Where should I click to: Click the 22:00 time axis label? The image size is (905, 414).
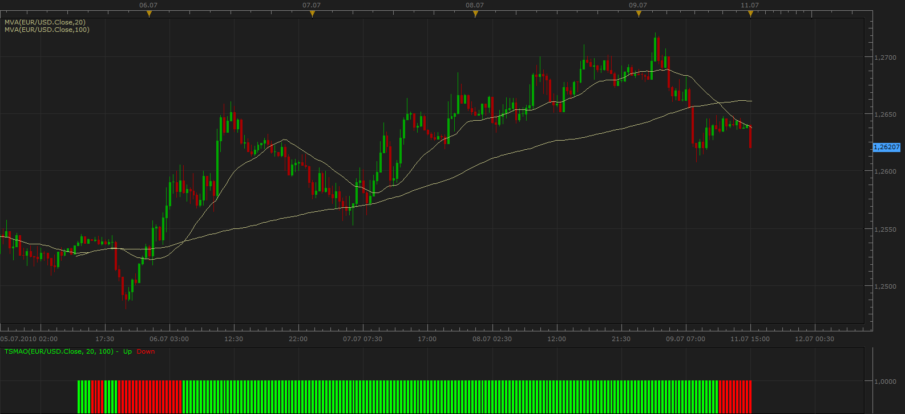coord(298,339)
